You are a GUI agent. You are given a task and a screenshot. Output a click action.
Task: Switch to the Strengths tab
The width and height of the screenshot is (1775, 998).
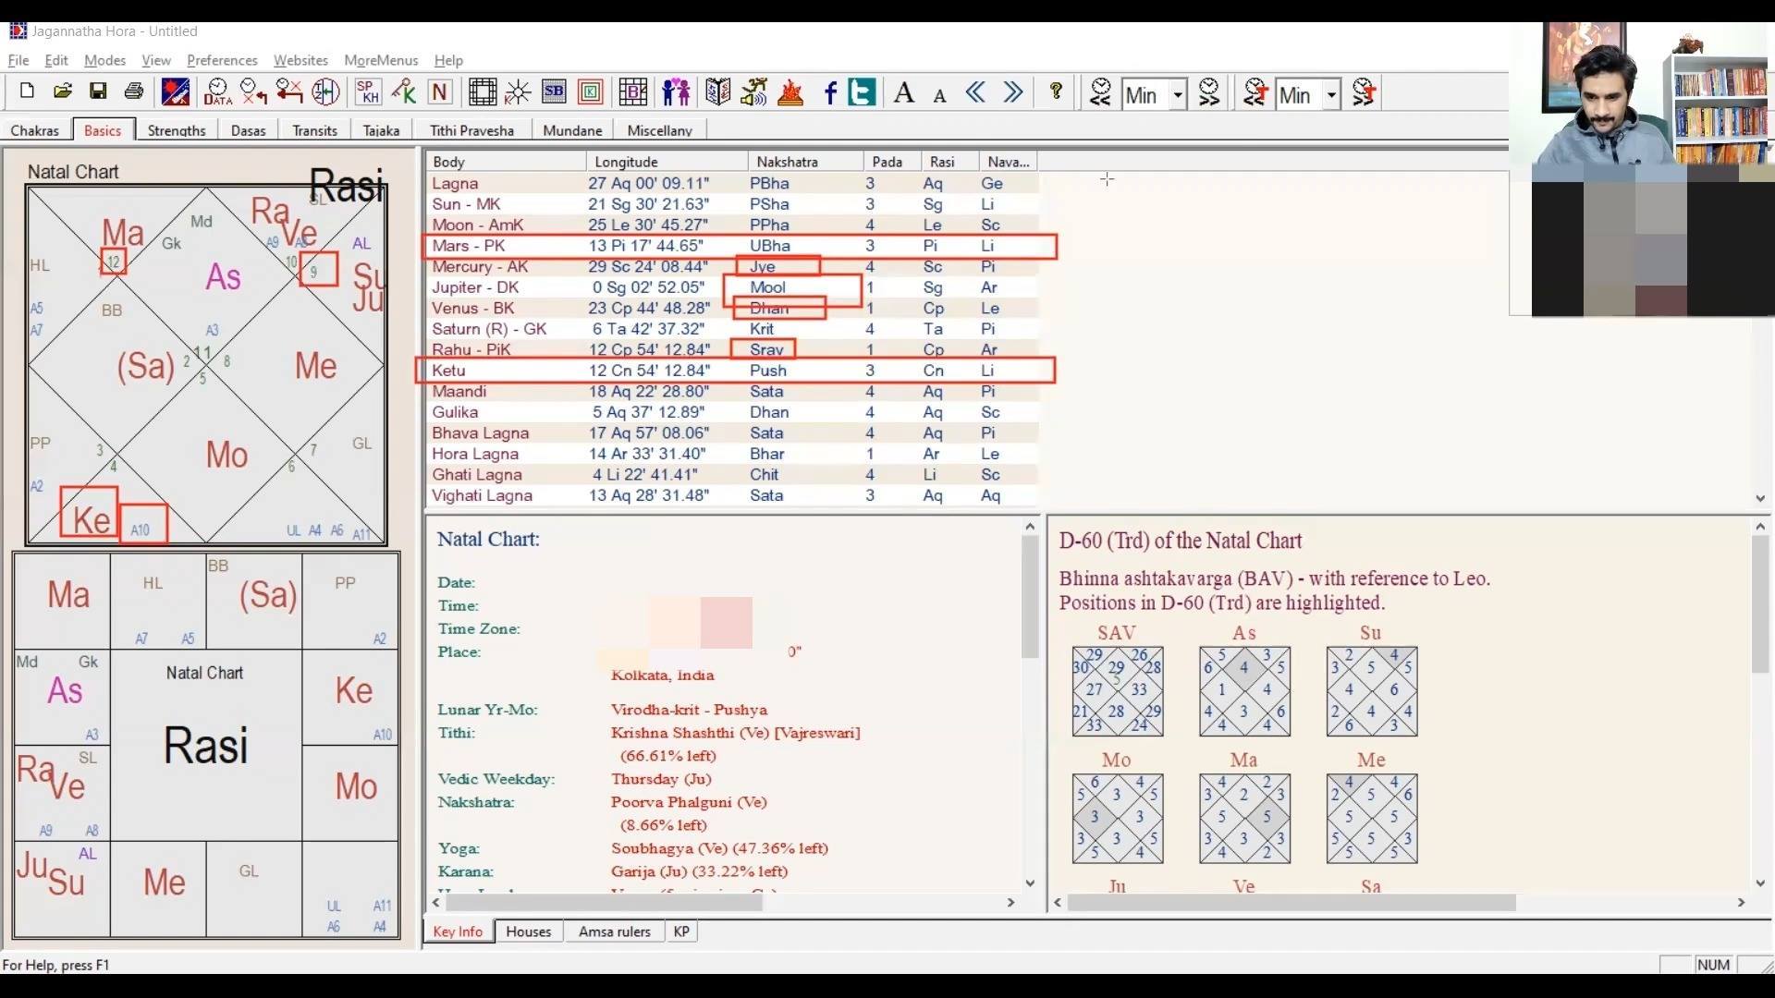pos(177,130)
